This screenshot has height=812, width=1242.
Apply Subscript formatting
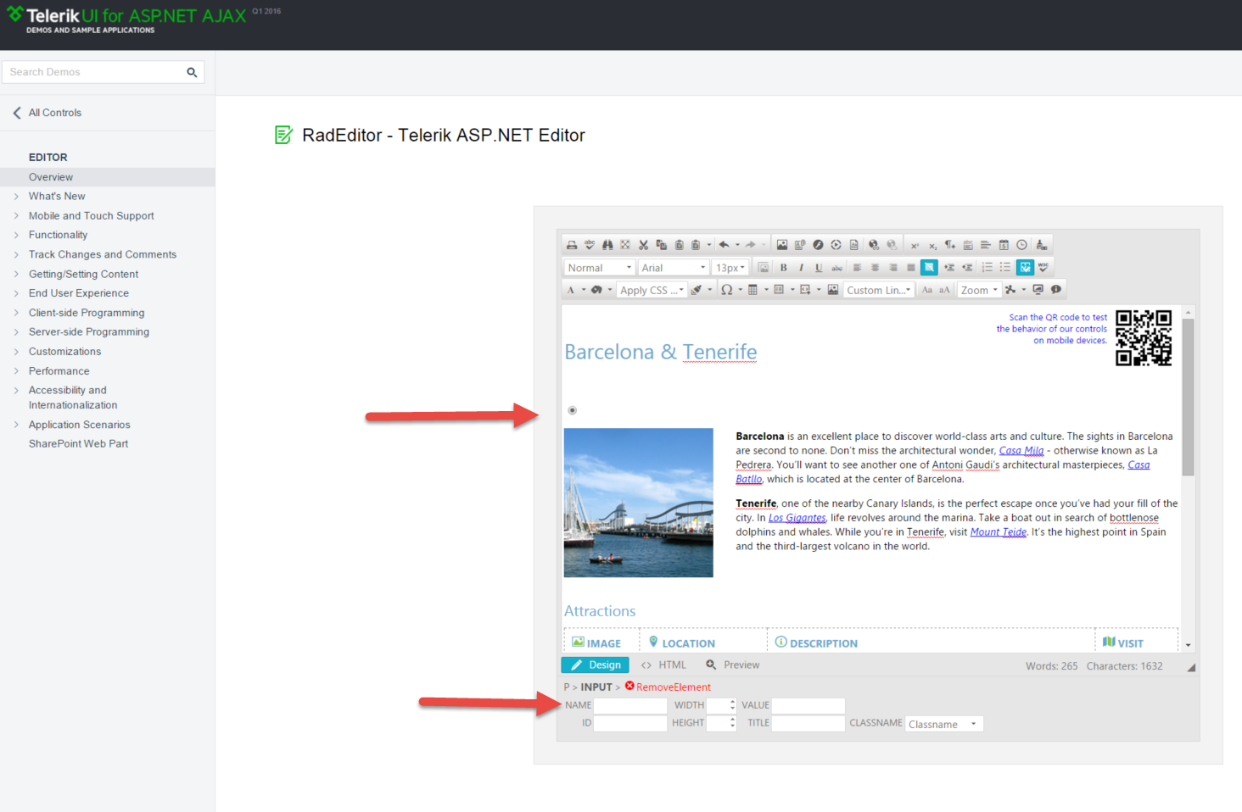[x=932, y=245]
